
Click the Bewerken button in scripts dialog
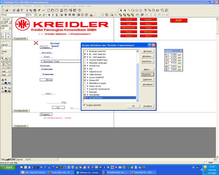click(147, 75)
